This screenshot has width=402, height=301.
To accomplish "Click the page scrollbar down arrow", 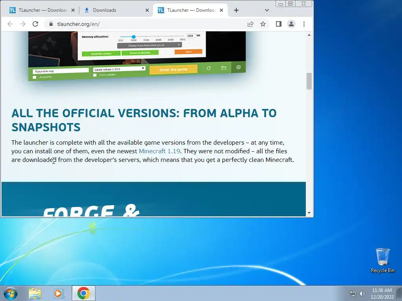I will tap(309, 213).
